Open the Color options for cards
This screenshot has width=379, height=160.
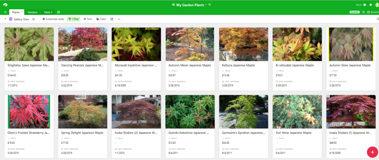[101, 19]
